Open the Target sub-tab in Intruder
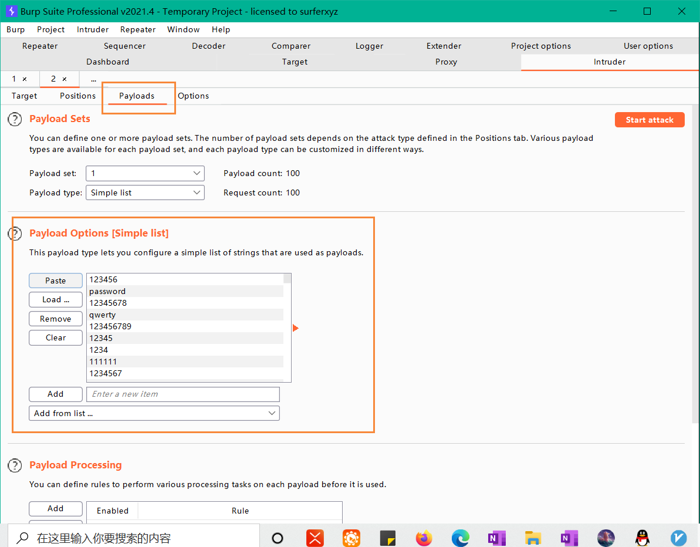The height and width of the screenshot is (547, 700). 25,96
